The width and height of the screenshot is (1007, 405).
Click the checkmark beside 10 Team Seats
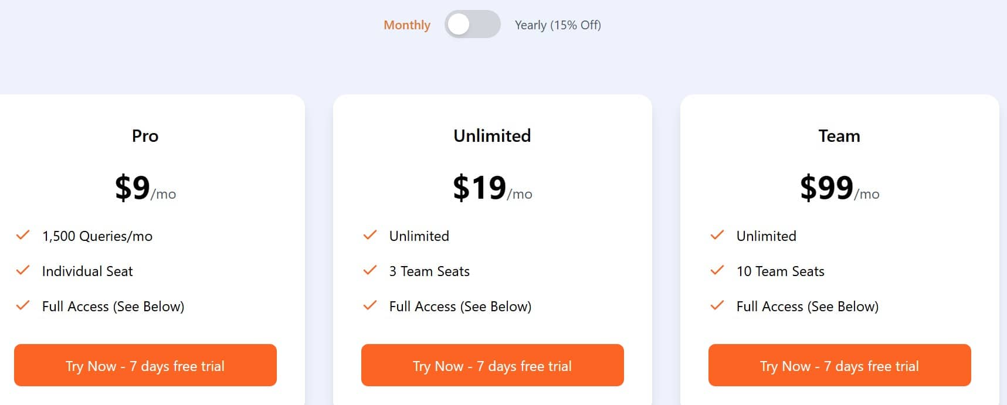tap(717, 271)
